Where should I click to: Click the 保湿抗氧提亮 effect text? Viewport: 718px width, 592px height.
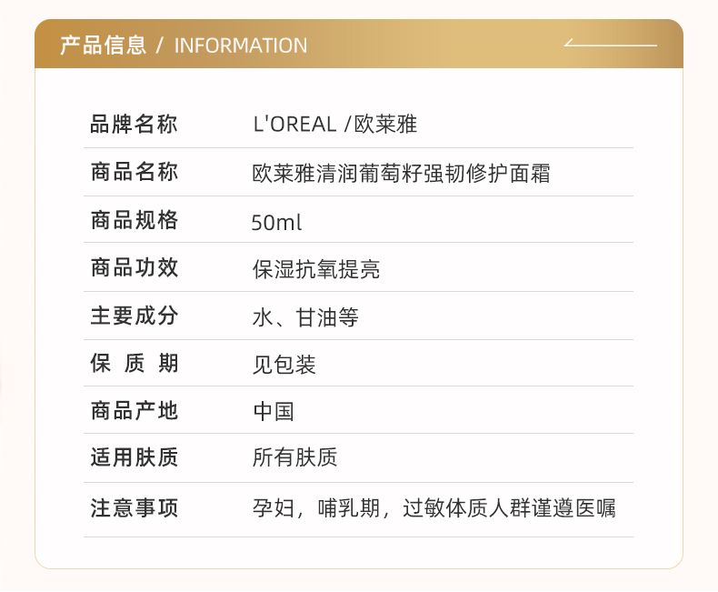point(316,269)
